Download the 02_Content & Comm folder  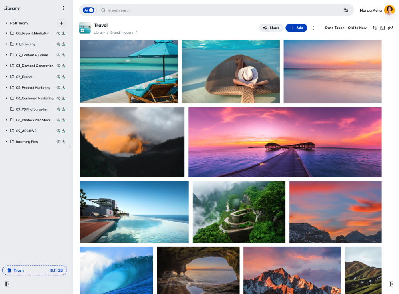click(63, 55)
